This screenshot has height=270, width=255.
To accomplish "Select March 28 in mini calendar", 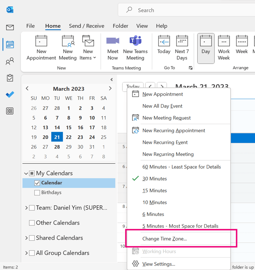I will [57, 147].
